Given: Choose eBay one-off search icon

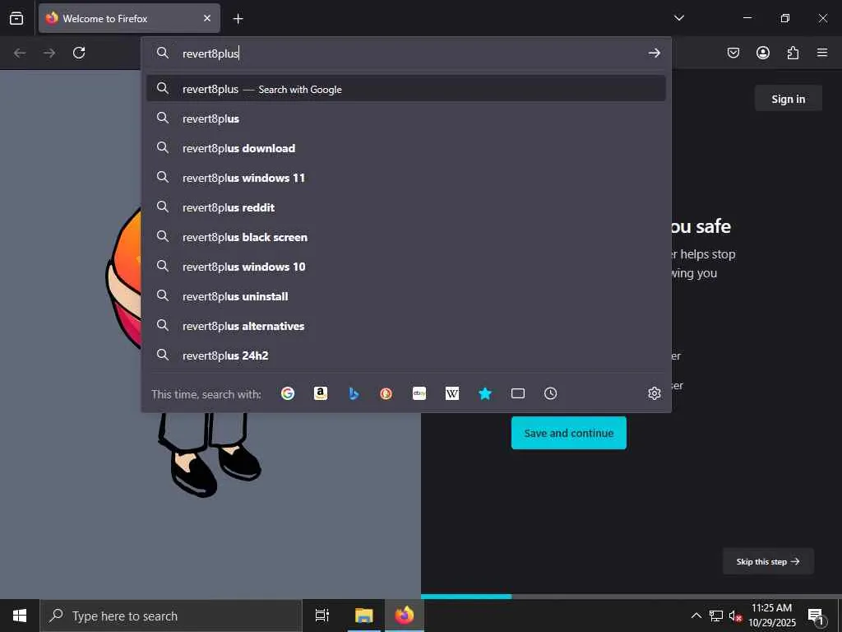Looking at the screenshot, I should [x=419, y=394].
